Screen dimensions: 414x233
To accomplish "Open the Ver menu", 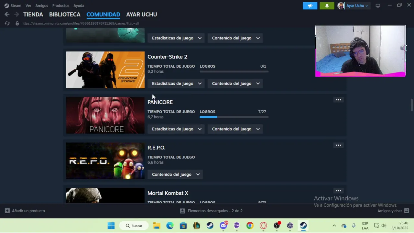I will [x=28, y=6].
